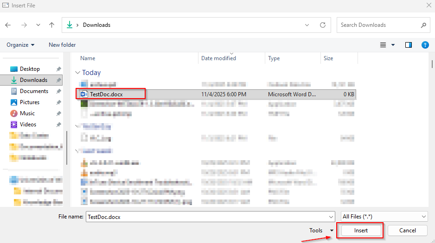
Task: Go back using the back arrow
Action: click(8, 25)
